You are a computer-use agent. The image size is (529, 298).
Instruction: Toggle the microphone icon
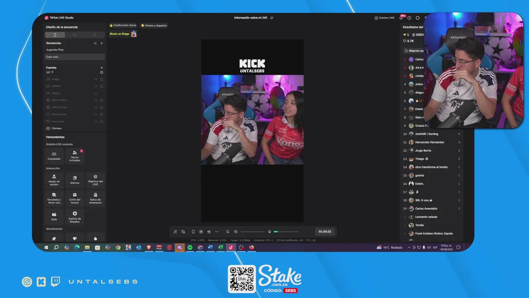tap(269, 232)
